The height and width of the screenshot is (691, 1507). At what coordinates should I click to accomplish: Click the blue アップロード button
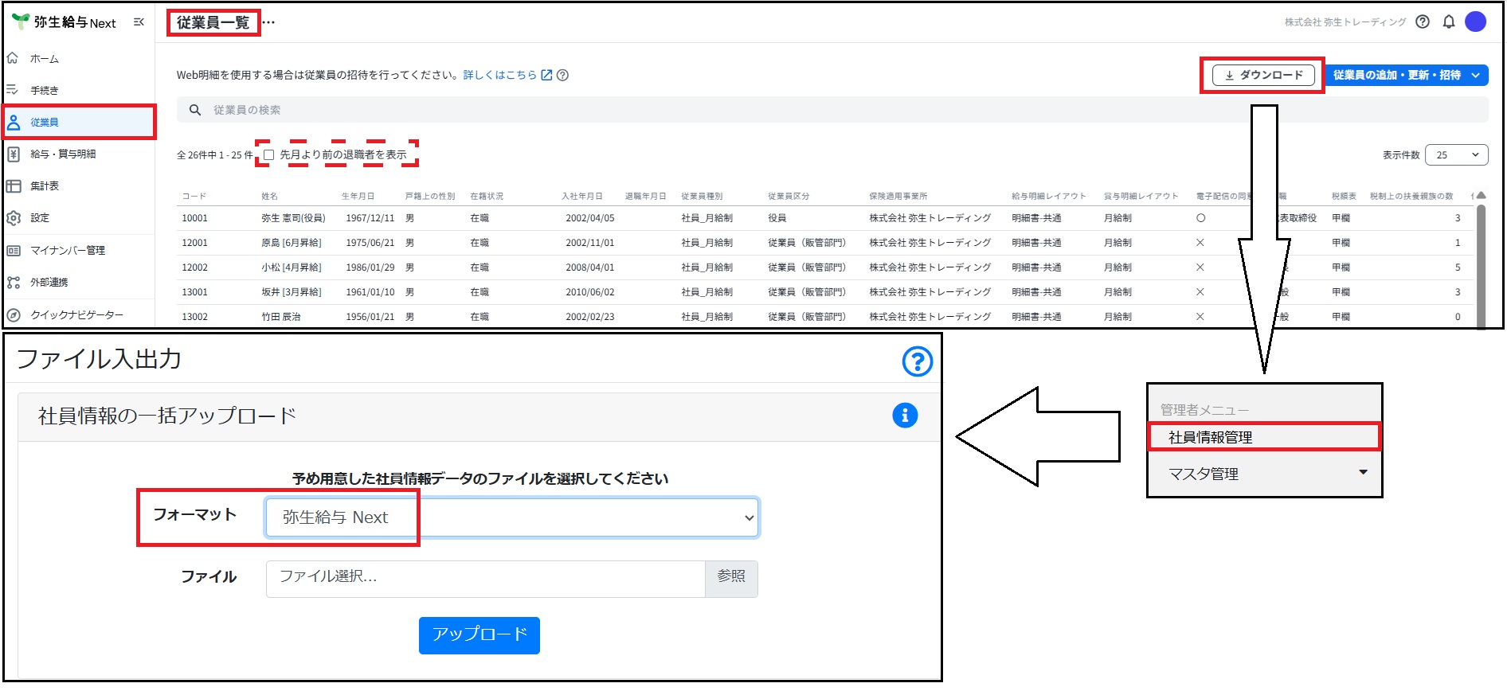coord(479,634)
